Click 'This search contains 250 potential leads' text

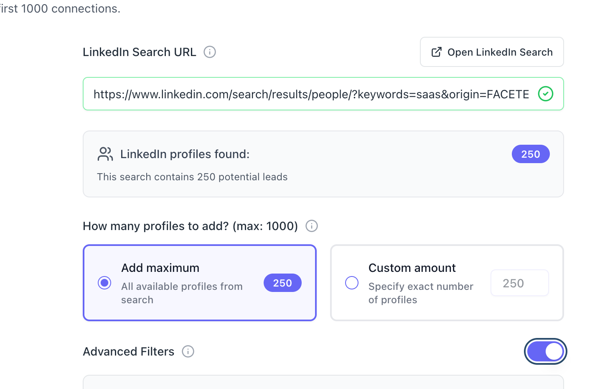click(192, 177)
